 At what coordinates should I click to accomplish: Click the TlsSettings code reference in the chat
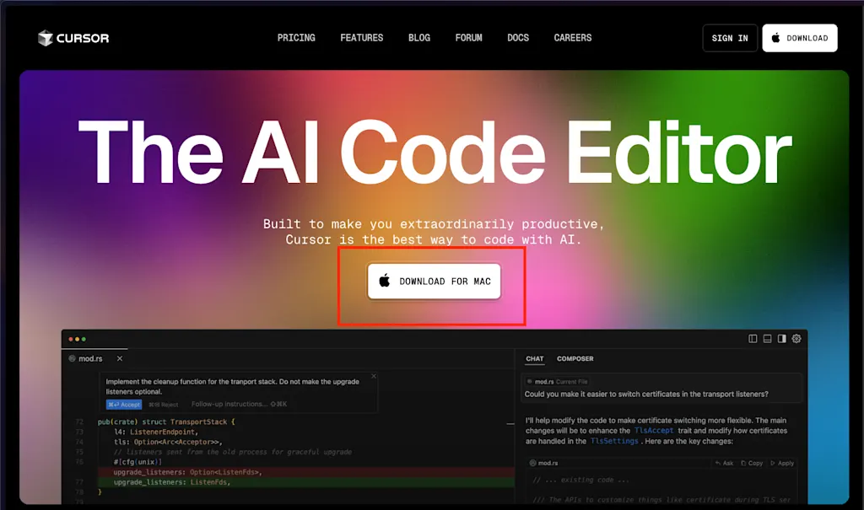pyautogui.click(x=614, y=441)
